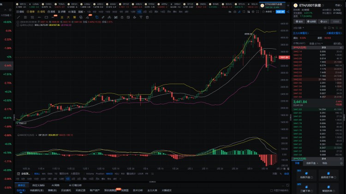Screen dimensions: 346x194
Task: Select the straight line drawing tool
Action: [18, 17]
